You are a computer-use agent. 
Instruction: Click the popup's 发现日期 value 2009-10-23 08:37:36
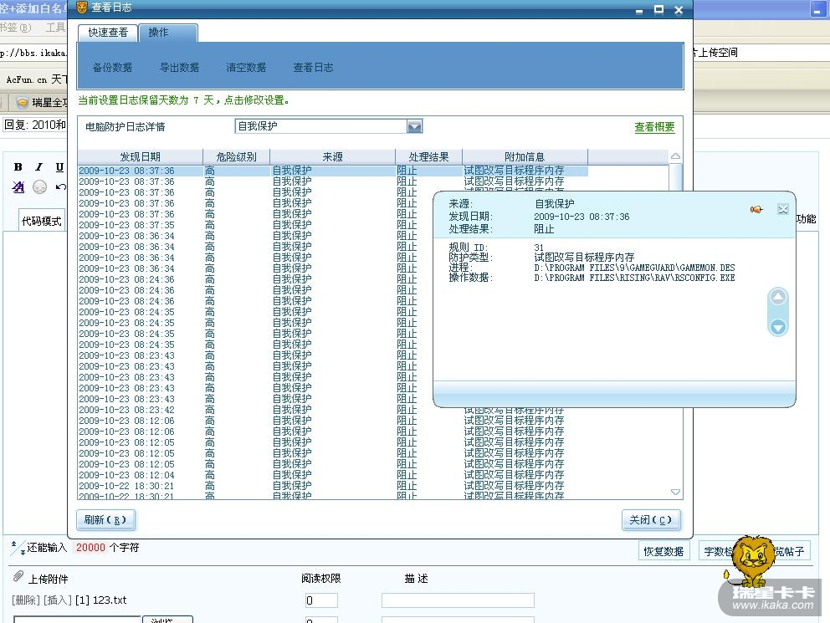[582, 217]
